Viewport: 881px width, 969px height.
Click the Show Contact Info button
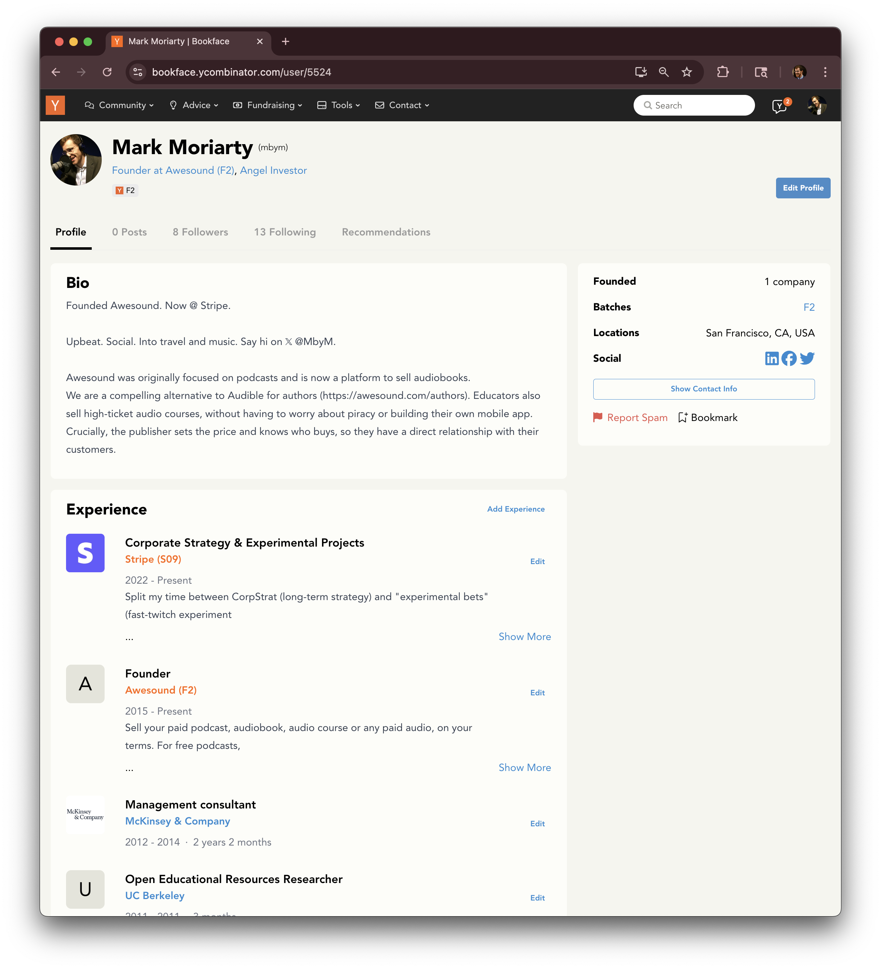[704, 389]
